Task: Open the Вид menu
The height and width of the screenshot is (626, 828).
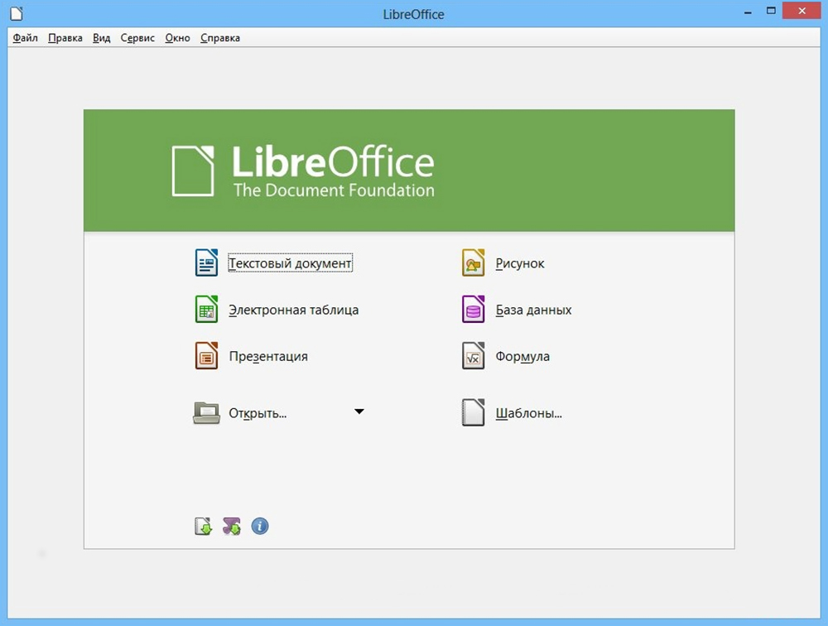Action: tap(101, 38)
